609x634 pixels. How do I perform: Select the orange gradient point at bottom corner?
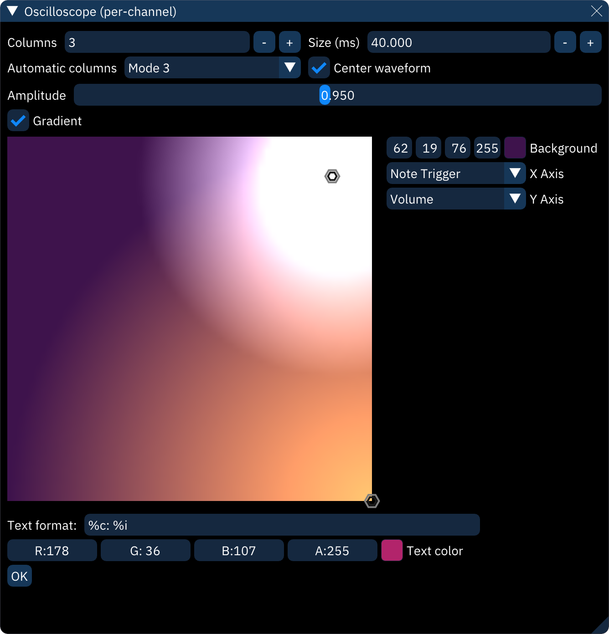point(372,501)
